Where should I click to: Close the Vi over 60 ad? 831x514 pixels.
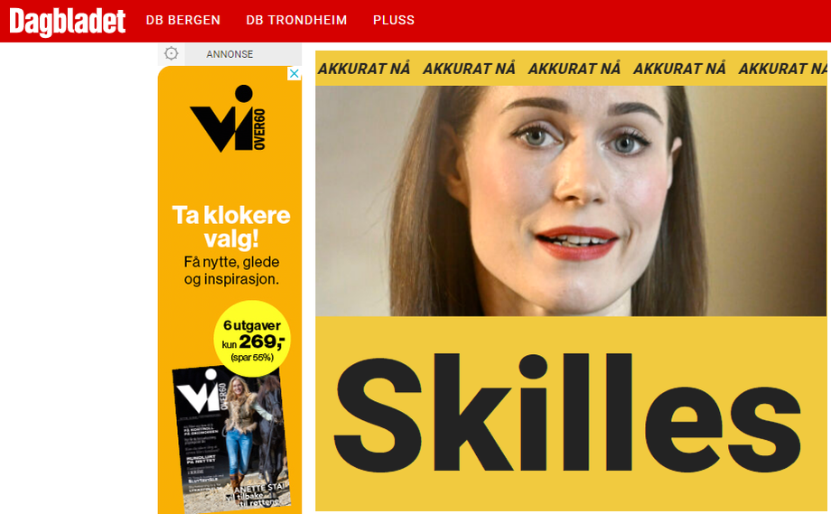coord(294,74)
